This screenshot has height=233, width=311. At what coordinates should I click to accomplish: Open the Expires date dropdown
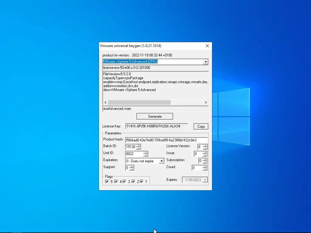click(205, 180)
